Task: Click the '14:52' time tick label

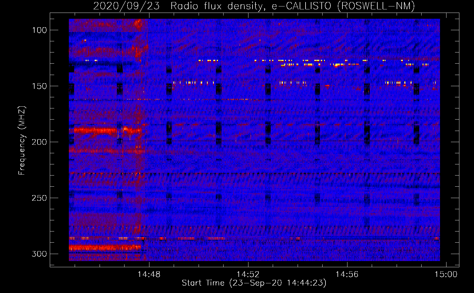Action: (x=248, y=275)
